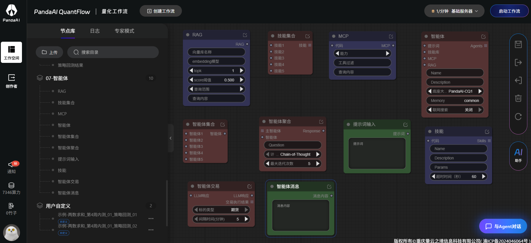
Task: Open the AI 助手 assistant
Action: [x=518, y=156]
